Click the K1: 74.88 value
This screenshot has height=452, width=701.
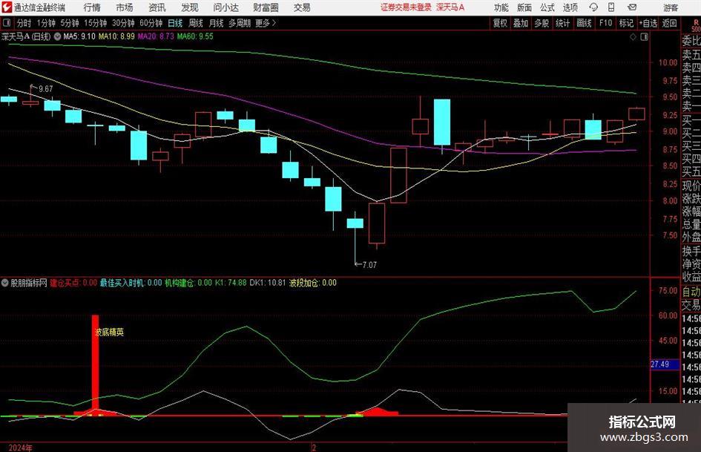click(x=231, y=283)
